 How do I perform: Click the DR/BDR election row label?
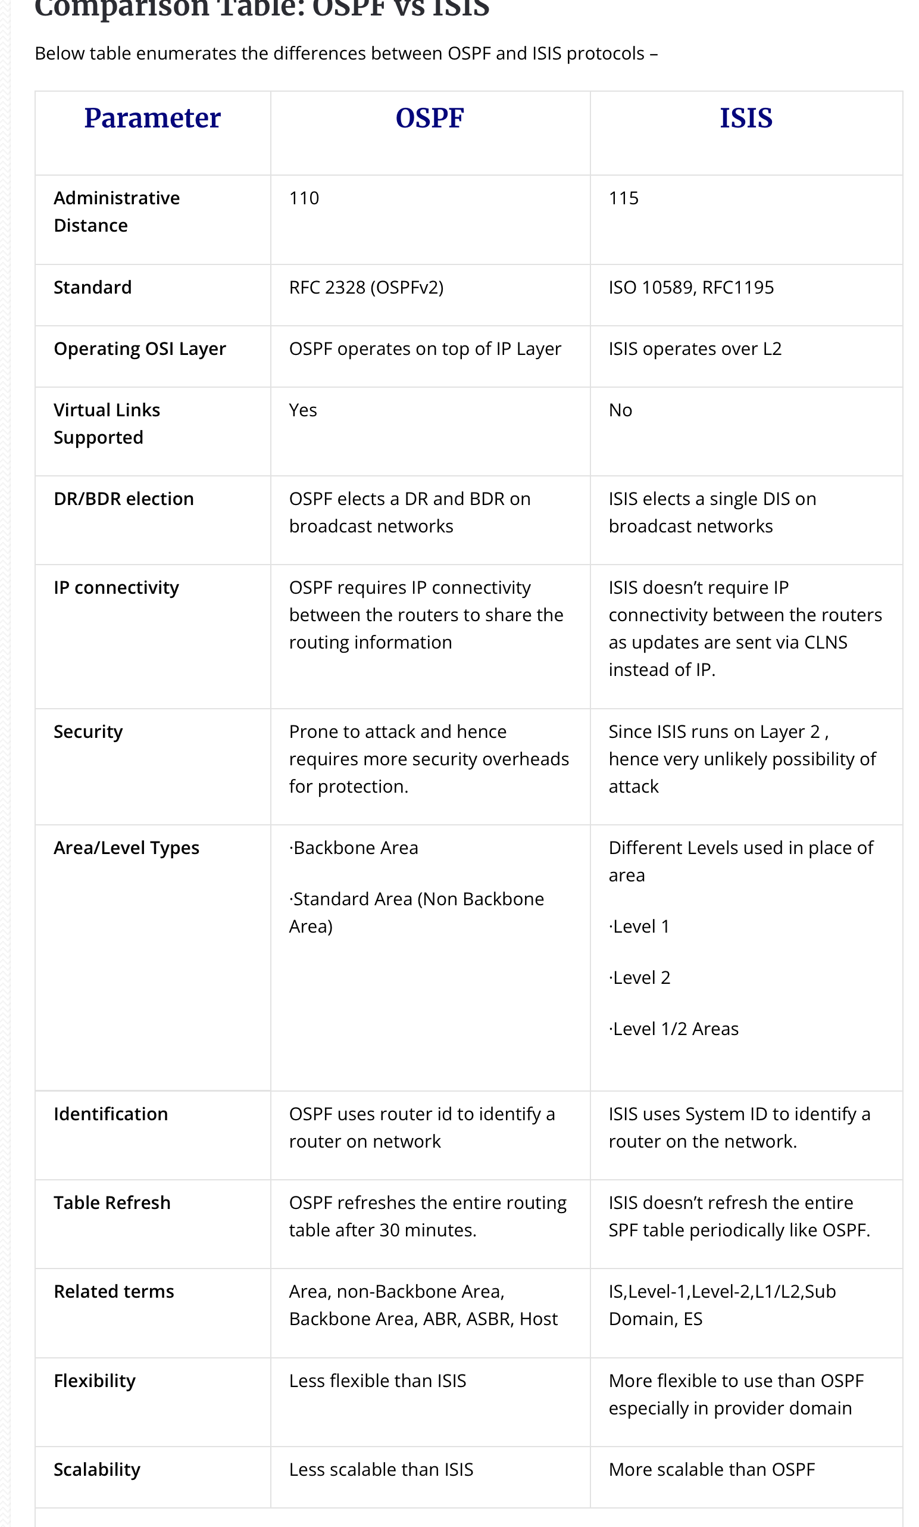pyautogui.click(x=124, y=498)
